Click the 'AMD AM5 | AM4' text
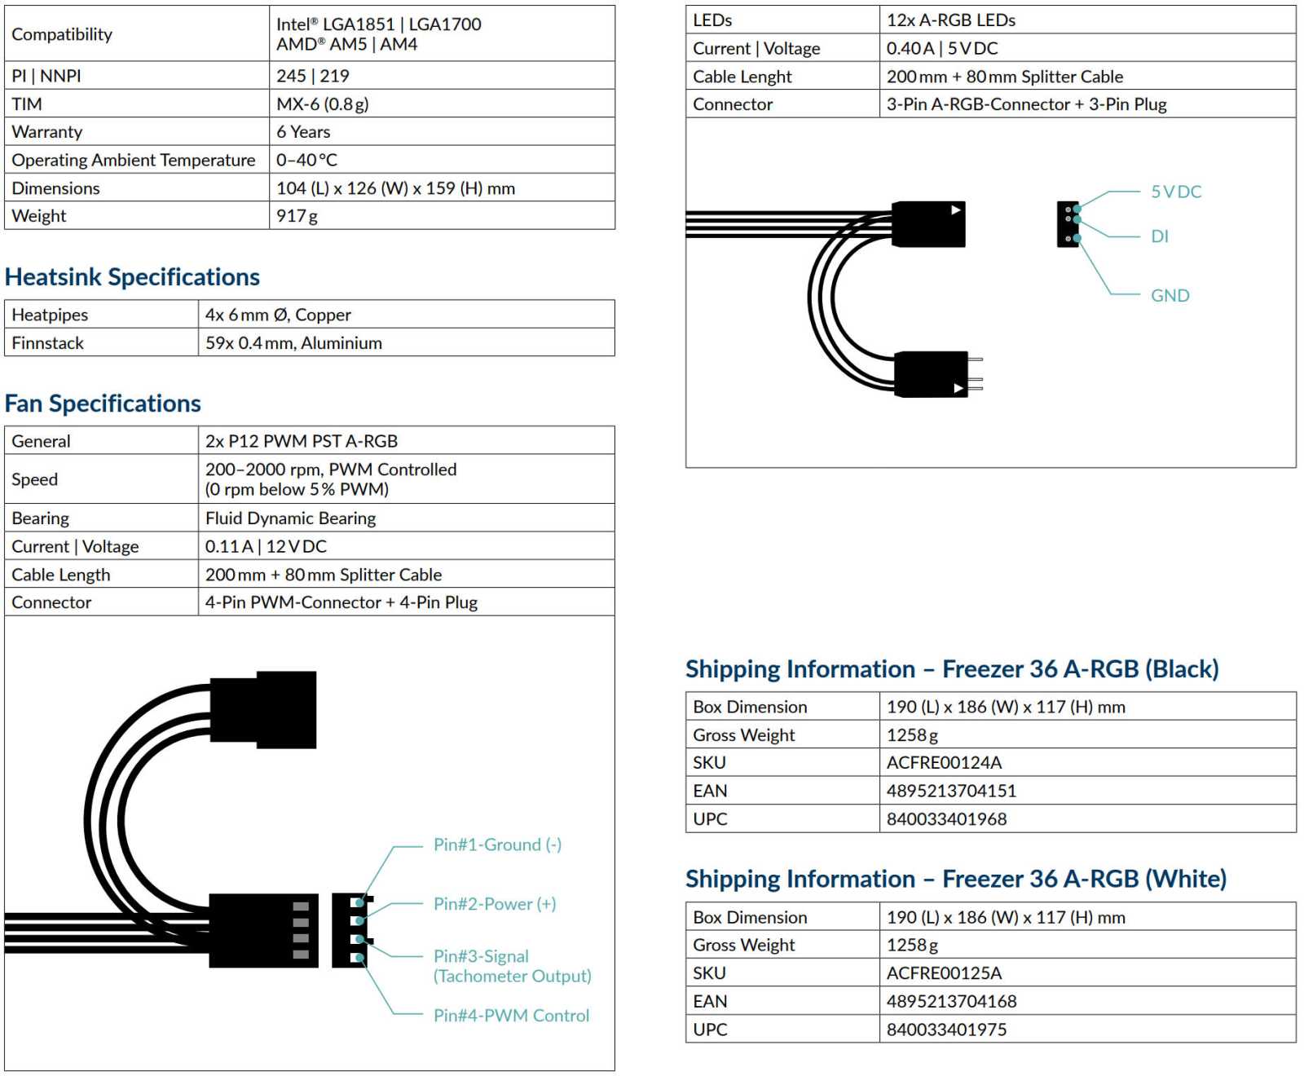The image size is (1304, 1076). click(x=347, y=45)
